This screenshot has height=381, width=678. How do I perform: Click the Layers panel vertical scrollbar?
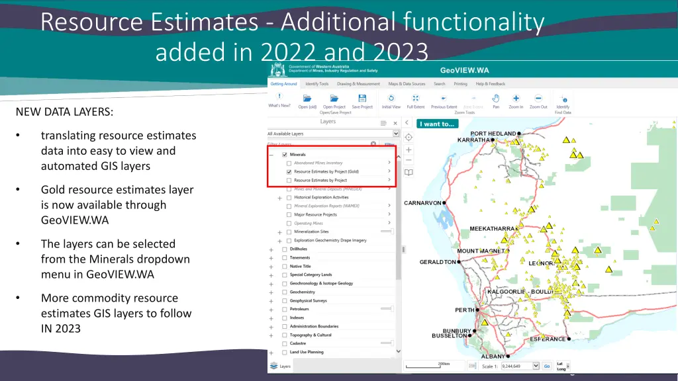(398, 220)
